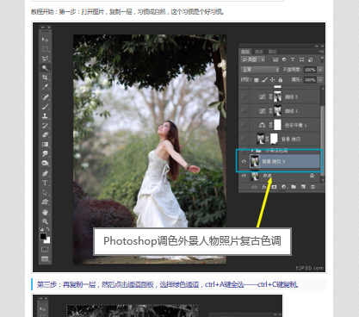The width and height of the screenshot is (359, 317).
Task: Filter layers by pixel layer icon
Action: coord(275,59)
